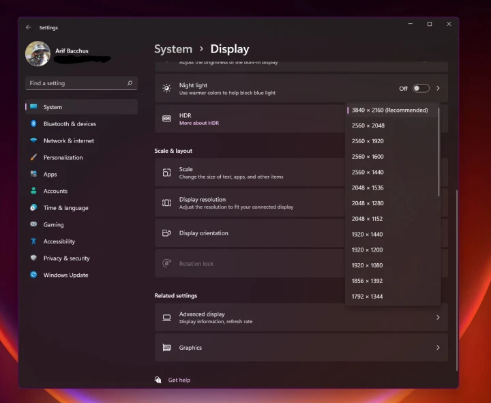491x403 pixels.
Task: Open the More about HDR link
Action: [199, 123]
